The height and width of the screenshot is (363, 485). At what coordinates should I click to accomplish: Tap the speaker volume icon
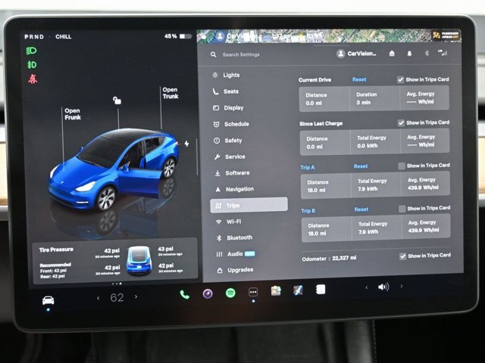[x=383, y=287]
